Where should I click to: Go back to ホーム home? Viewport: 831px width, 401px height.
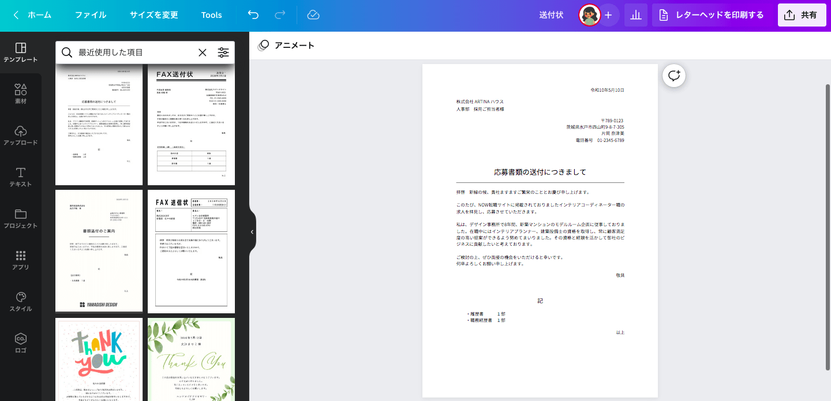(32, 15)
